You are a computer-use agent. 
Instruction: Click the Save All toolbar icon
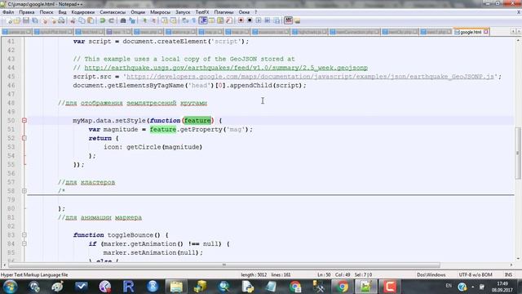[34, 20]
